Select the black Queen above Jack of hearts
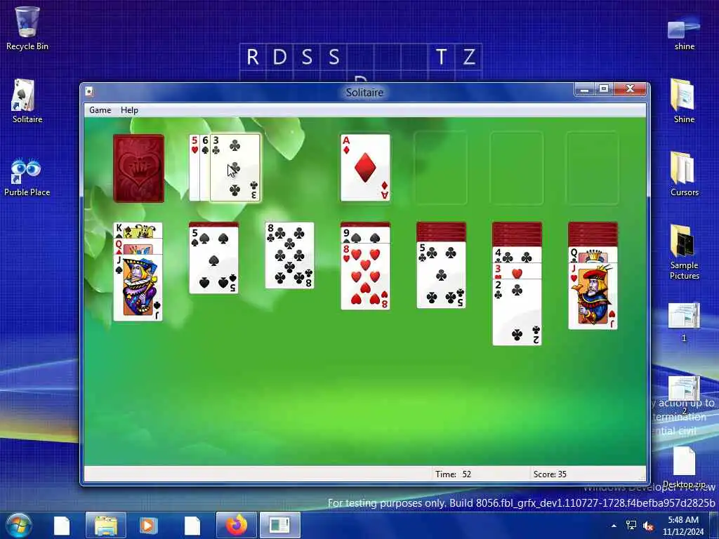Image resolution: width=719 pixels, height=539 pixels. pyautogui.click(x=593, y=255)
